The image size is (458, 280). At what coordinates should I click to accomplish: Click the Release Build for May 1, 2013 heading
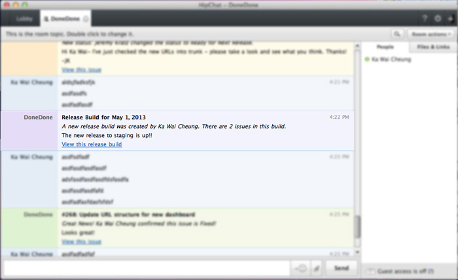(x=103, y=117)
